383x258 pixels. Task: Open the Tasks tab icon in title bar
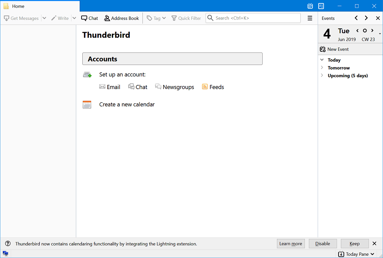[x=321, y=6]
